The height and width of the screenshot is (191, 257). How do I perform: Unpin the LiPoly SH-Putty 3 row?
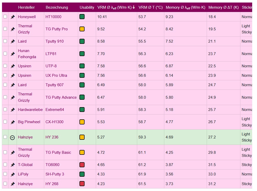13,174
